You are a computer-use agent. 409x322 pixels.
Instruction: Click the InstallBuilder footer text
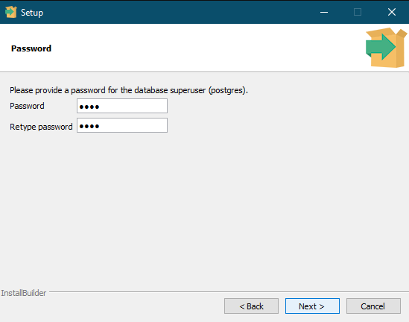point(24,293)
